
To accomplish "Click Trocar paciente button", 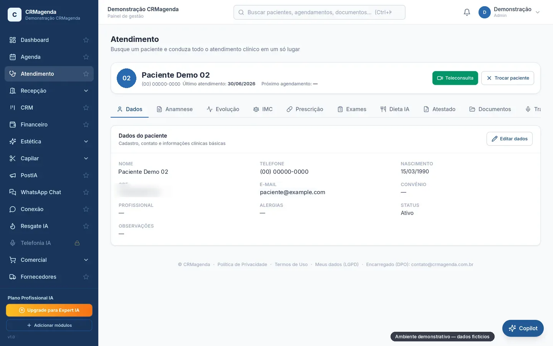I will (508, 78).
